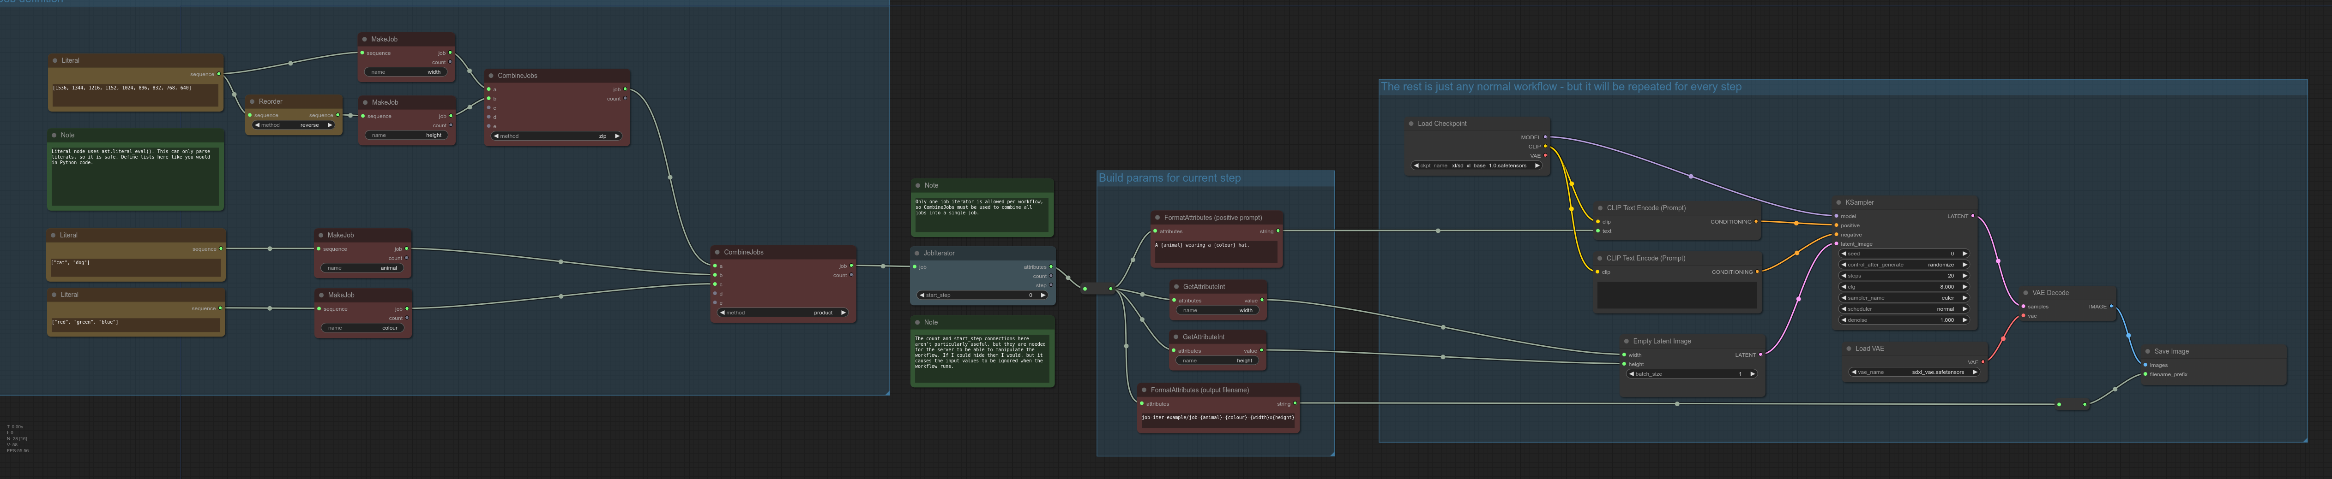
Task: Collapse the JobIterator node via its title dot
Action: [x=917, y=254]
